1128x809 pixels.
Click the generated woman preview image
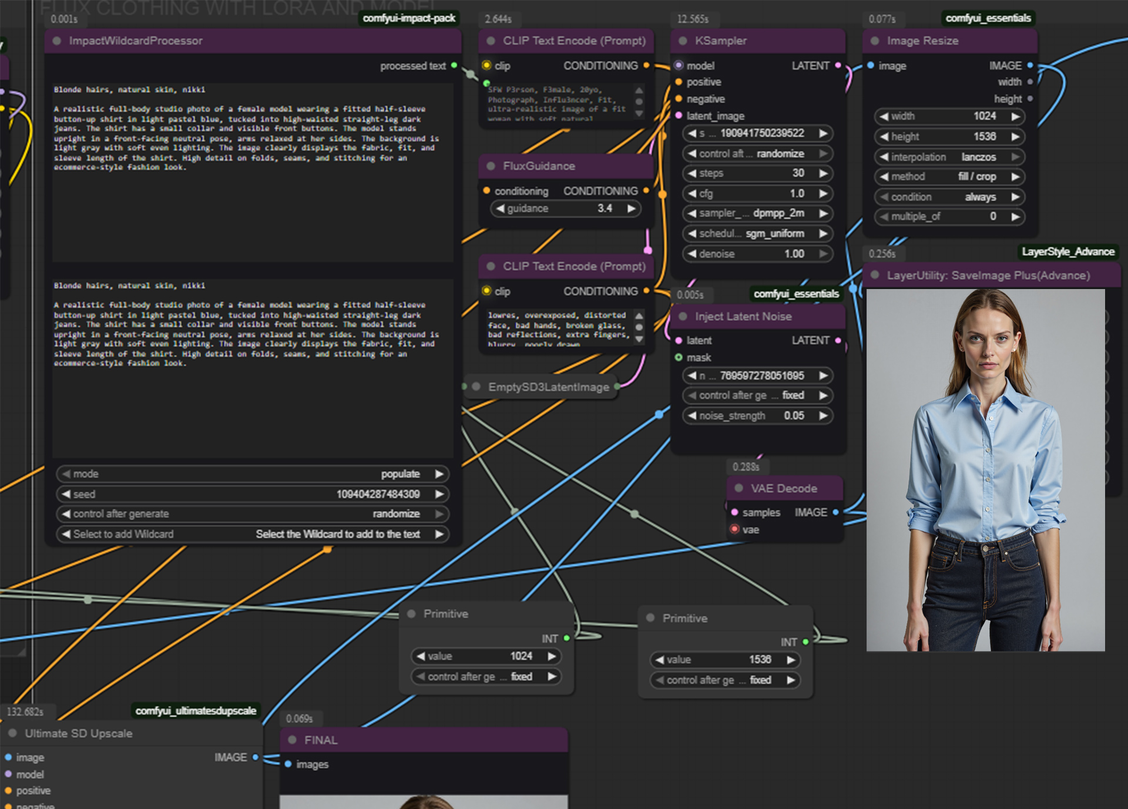(x=985, y=470)
